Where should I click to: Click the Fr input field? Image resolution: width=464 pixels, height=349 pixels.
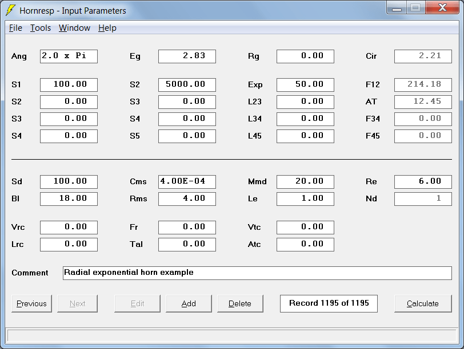coord(187,228)
